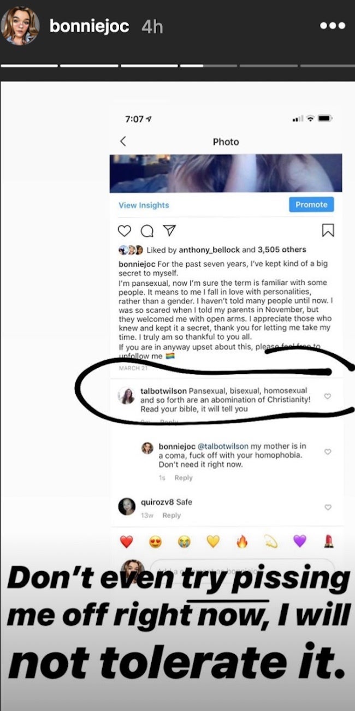Go back using the left chevron

(x=123, y=141)
